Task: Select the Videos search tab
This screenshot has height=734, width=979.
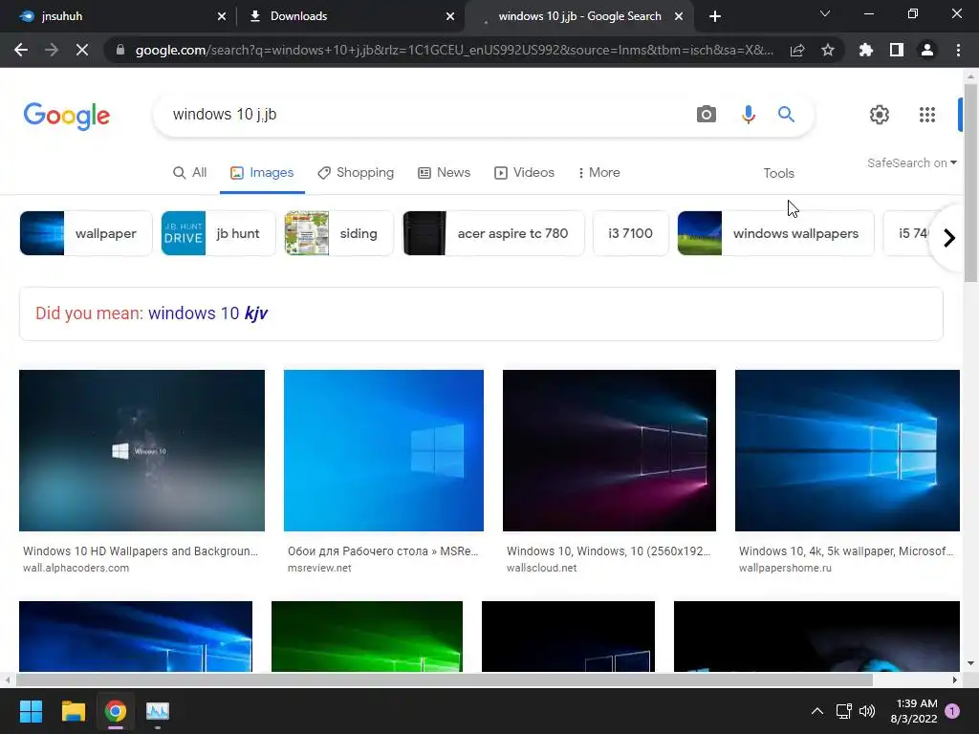Action: (525, 173)
